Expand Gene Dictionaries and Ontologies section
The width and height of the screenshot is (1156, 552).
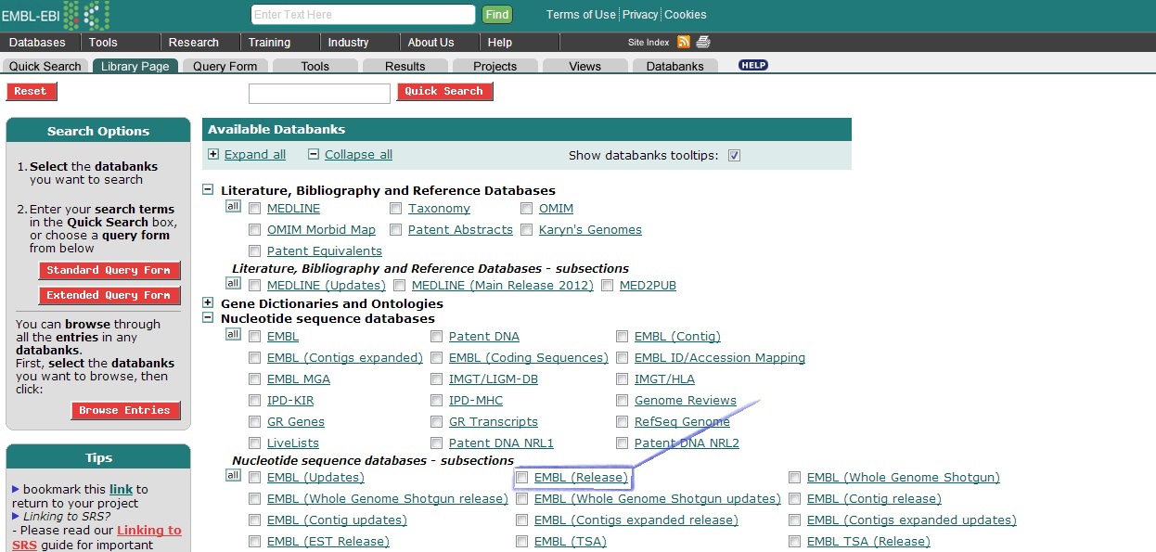[209, 303]
